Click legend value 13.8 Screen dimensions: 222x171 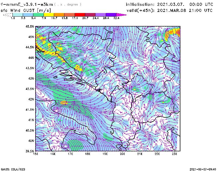tap(65, 18)
